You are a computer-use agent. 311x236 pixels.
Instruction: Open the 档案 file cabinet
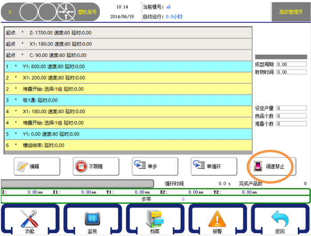[155, 220]
